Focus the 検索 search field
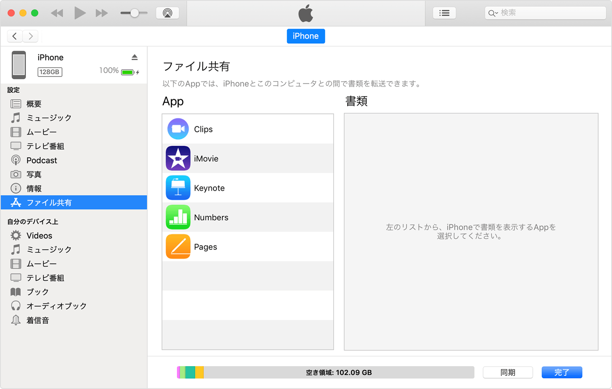This screenshot has width=612, height=389. coord(545,13)
